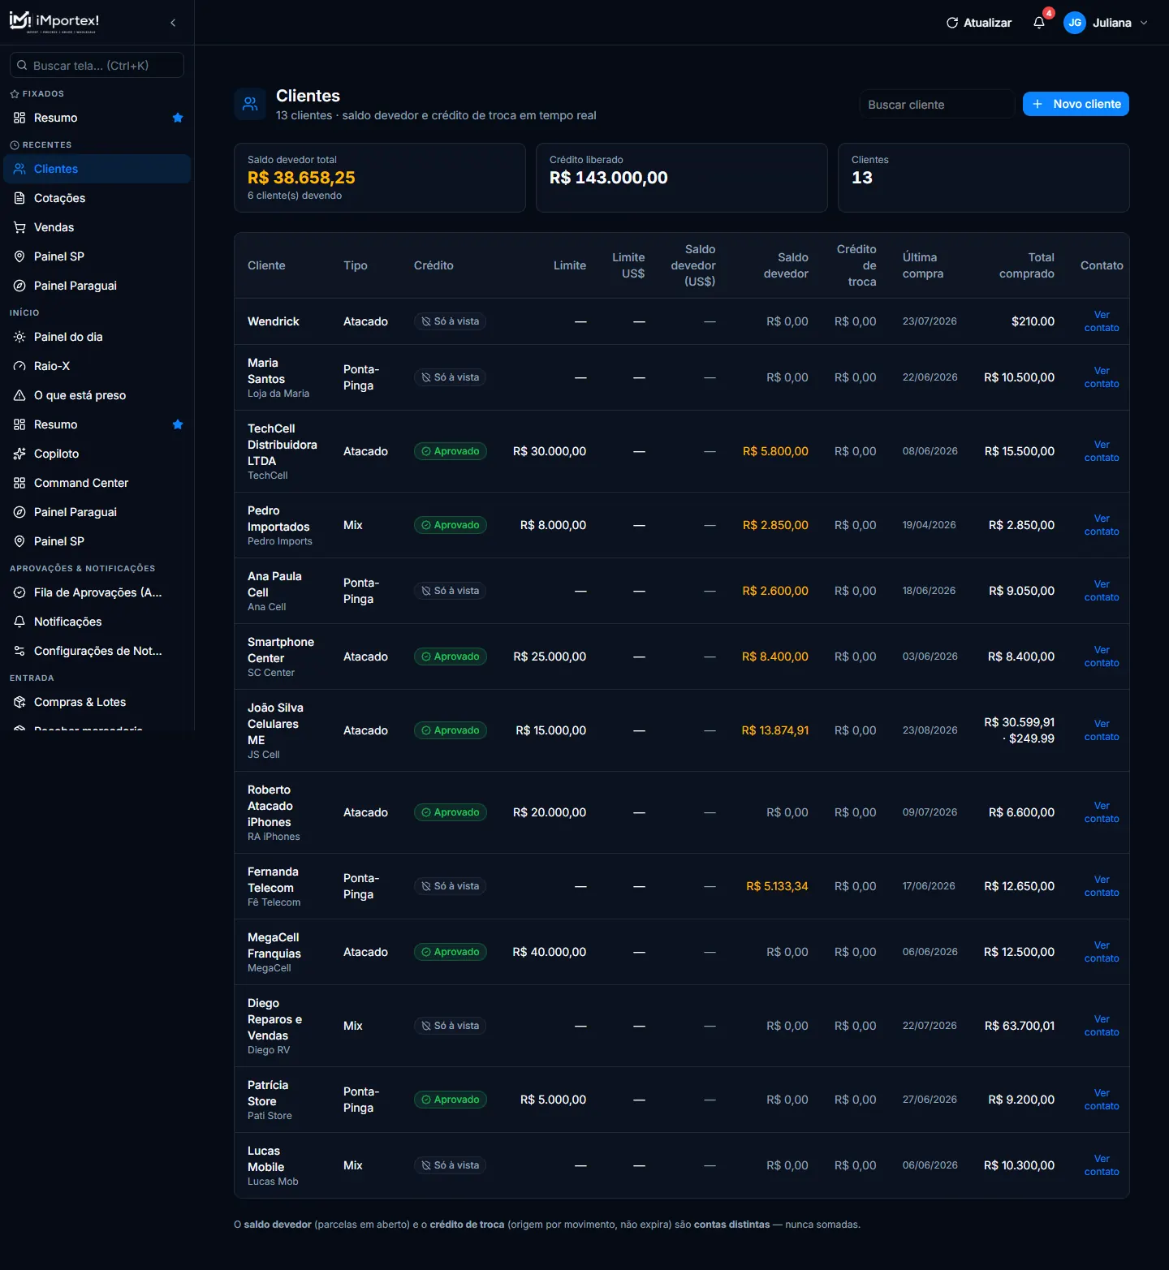Click the Novo cliente button
This screenshot has height=1270, width=1169.
click(x=1076, y=104)
